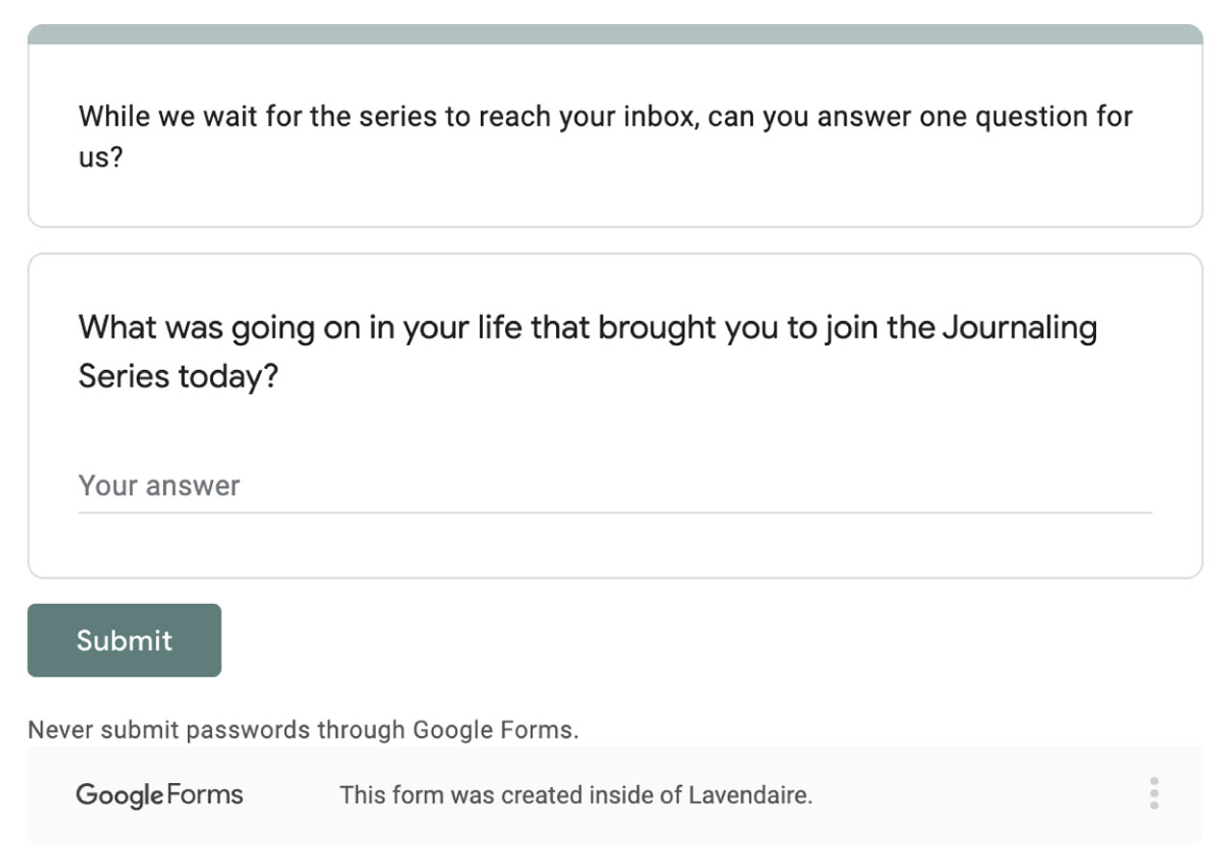Click the 'us?' text ending the header description

pyautogui.click(x=101, y=157)
